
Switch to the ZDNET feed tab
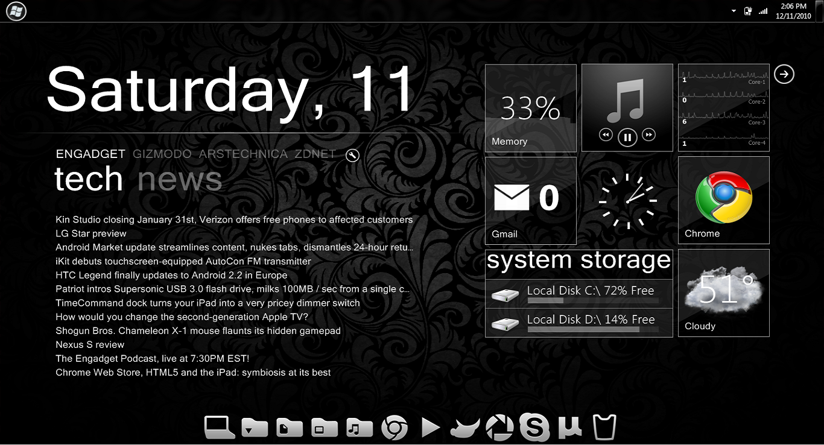315,154
